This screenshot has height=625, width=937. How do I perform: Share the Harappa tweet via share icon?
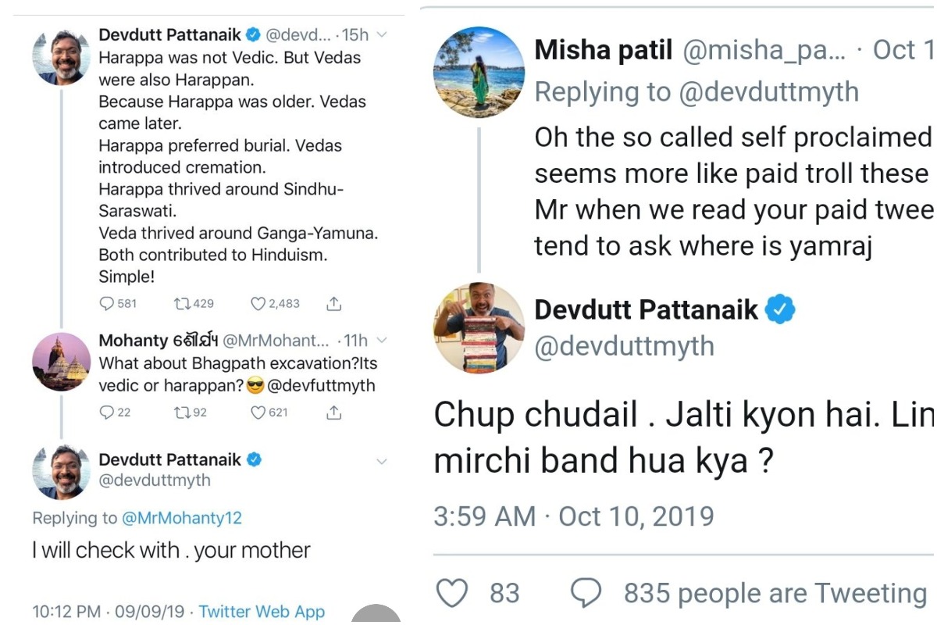[333, 303]
